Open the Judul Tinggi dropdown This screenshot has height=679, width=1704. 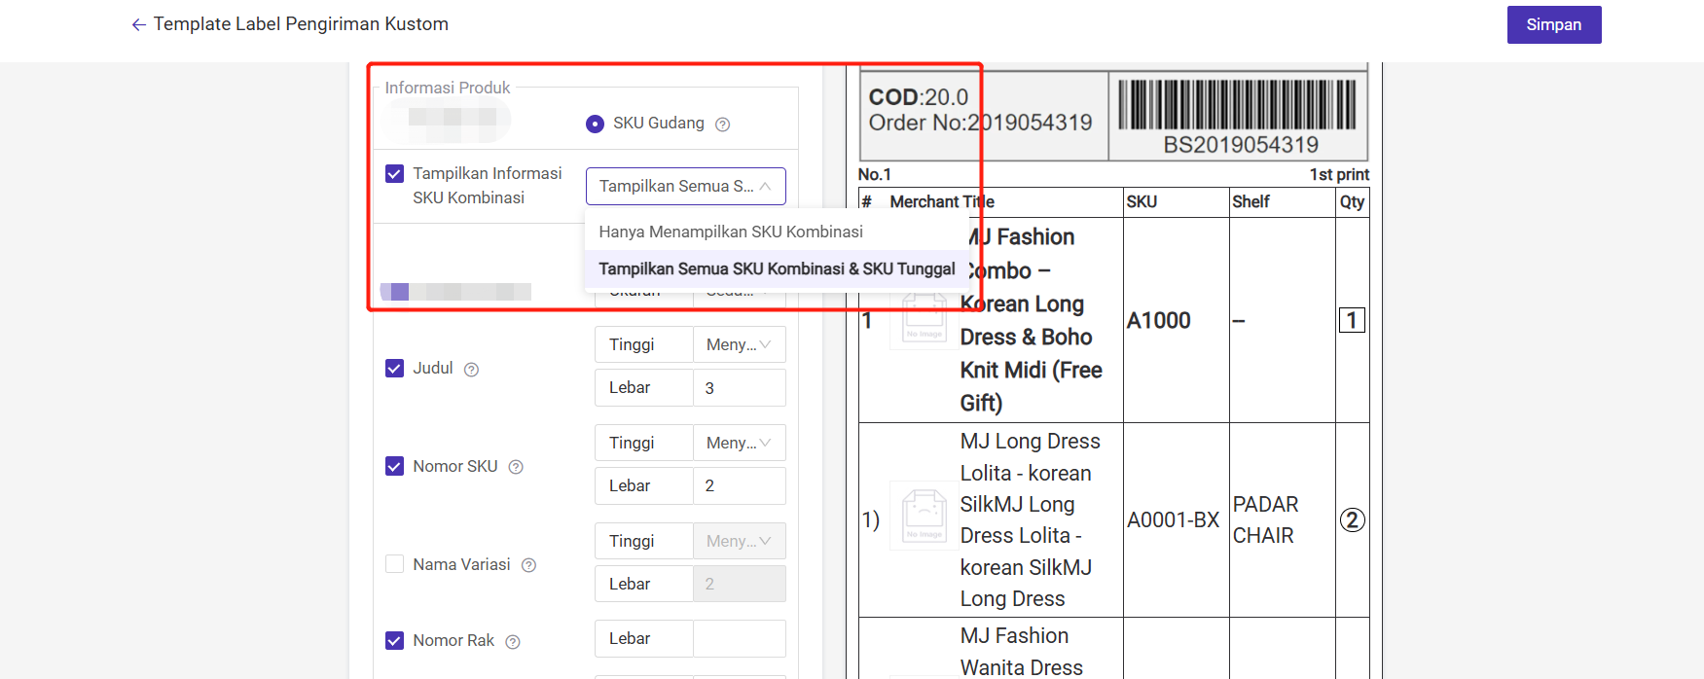click(x=739, y=345)
